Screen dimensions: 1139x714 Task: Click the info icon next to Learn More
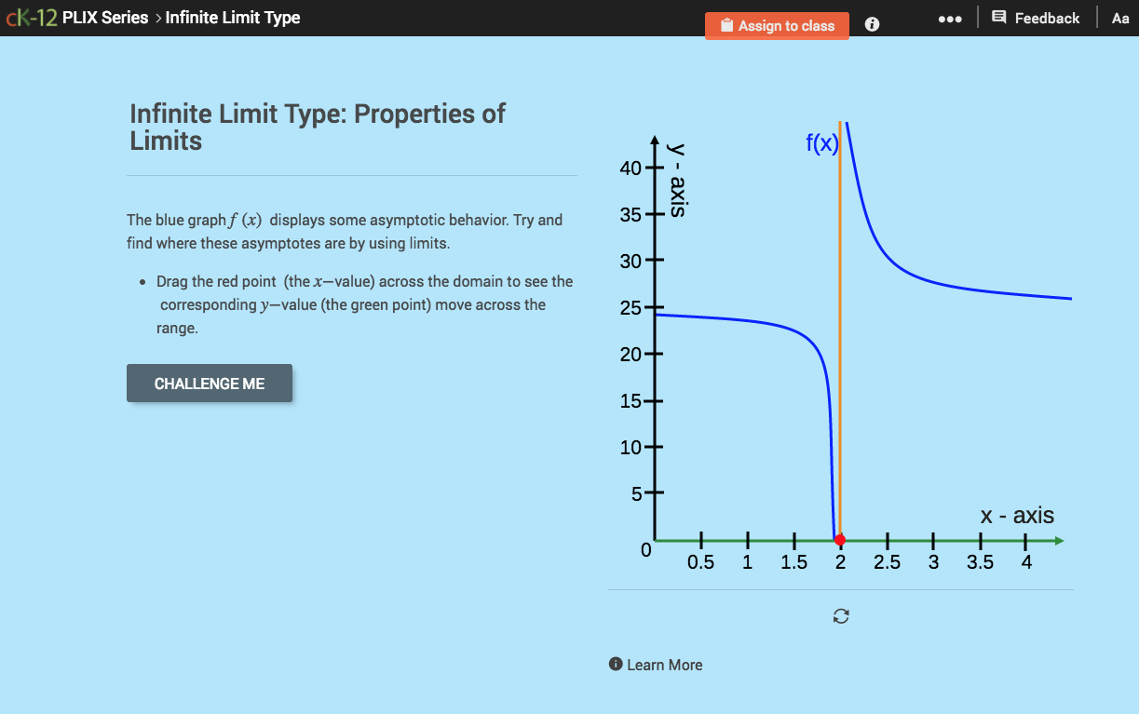coord(615,664)
